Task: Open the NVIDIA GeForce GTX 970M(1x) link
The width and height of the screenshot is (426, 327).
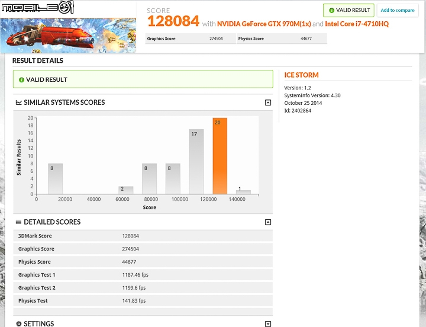Action: point(264,24)
